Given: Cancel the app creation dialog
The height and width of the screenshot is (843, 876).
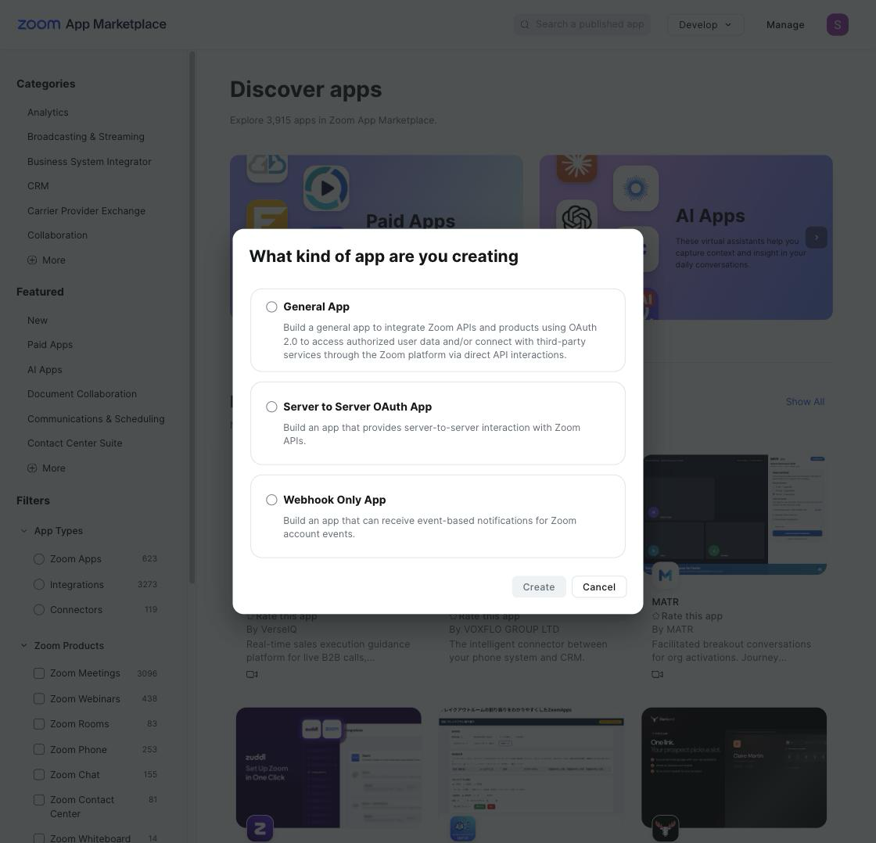Looking at the screenshot, I should (599, 587).
